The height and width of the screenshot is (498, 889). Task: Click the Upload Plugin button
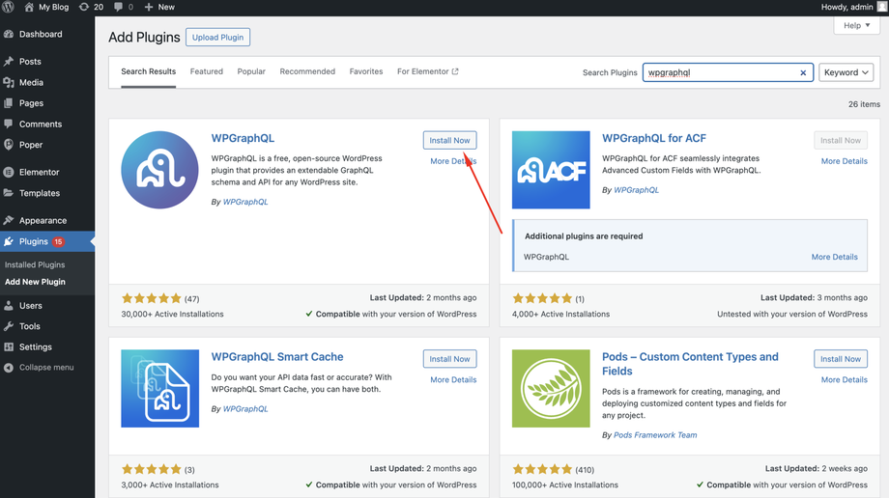[217, 38]
